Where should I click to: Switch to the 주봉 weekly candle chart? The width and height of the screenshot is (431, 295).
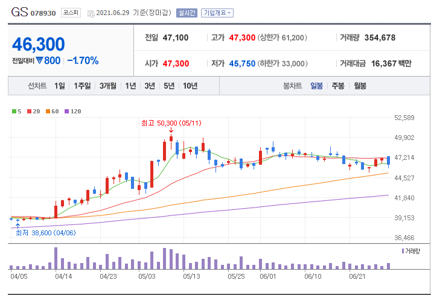(x=338, y=86)
